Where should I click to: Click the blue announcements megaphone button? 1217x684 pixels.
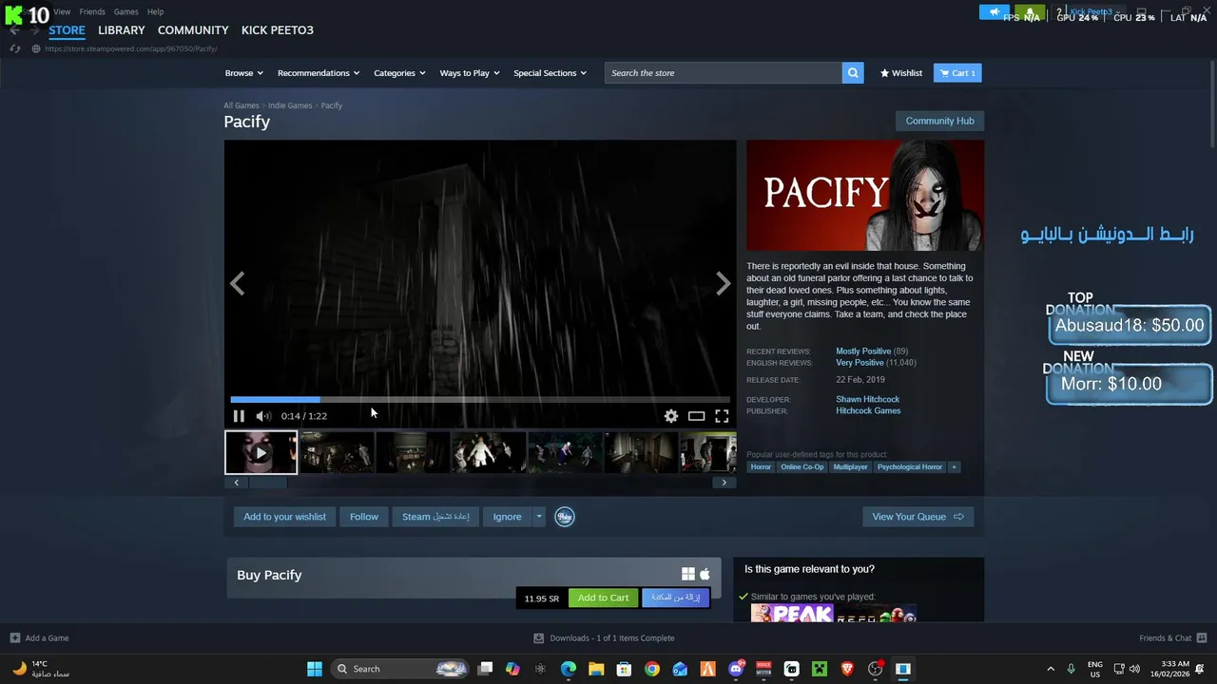[x=995, y=12]
